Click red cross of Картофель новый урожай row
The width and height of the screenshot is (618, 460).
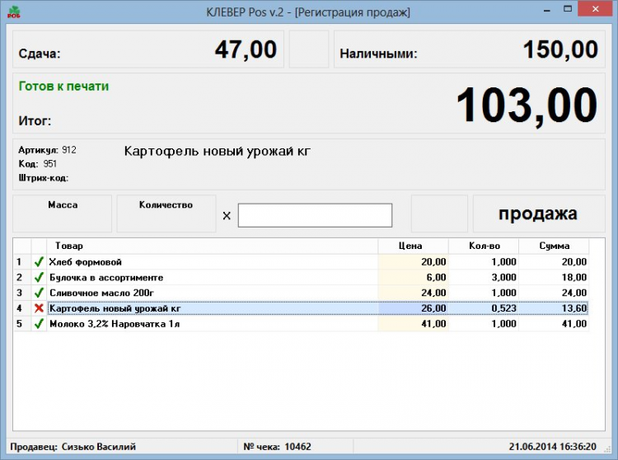[x=39, y=308]
